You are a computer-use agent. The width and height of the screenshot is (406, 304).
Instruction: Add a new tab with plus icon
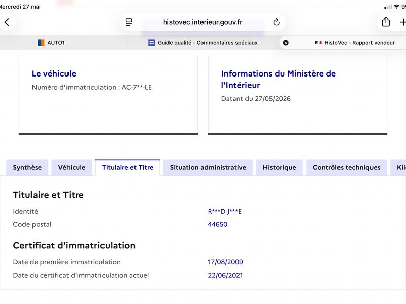[402, 22]
